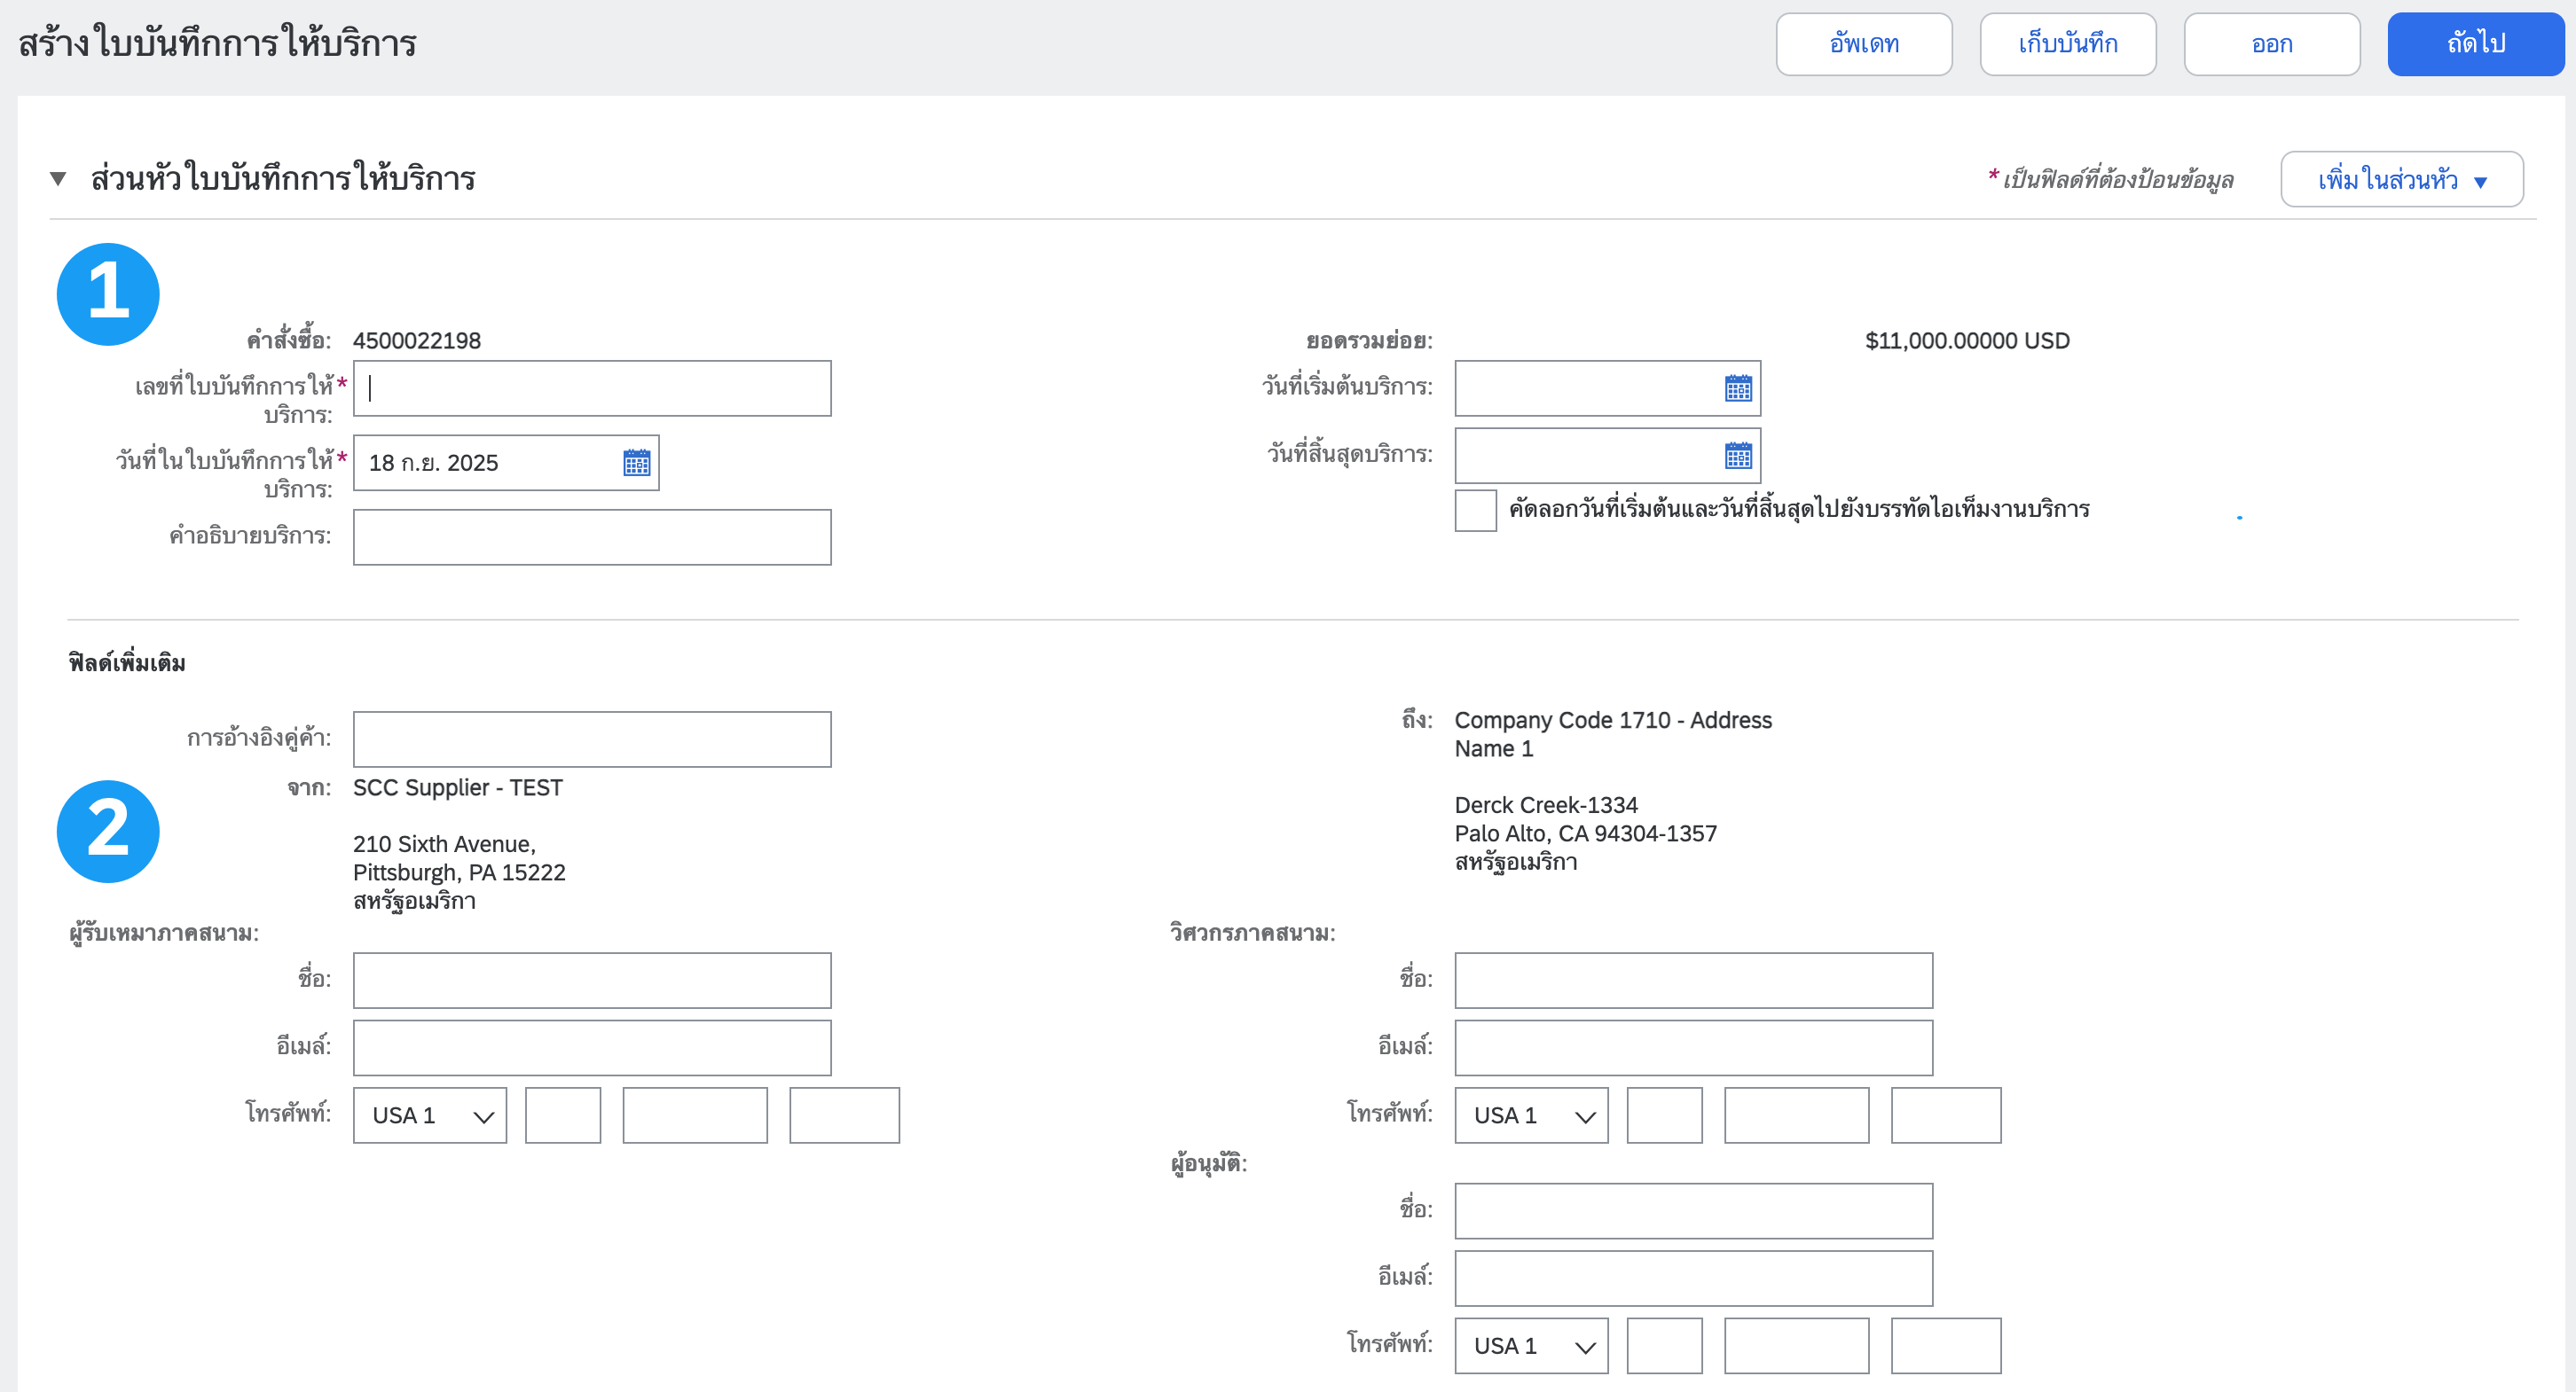Click the approver name input field
2576x1392 pixels.
tap(1693, 1211)
